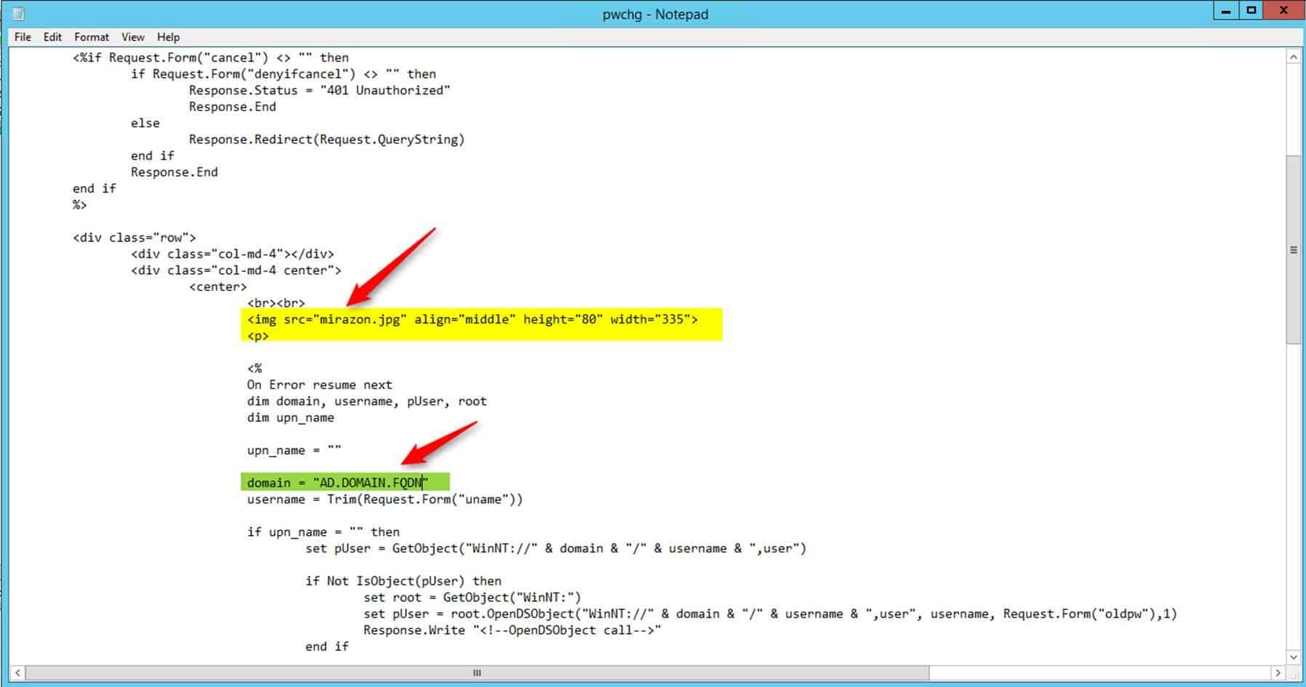Viewport: 1306px width, 687px height.
Task: Click the line <div class="row">
Action: pos(134,238)
